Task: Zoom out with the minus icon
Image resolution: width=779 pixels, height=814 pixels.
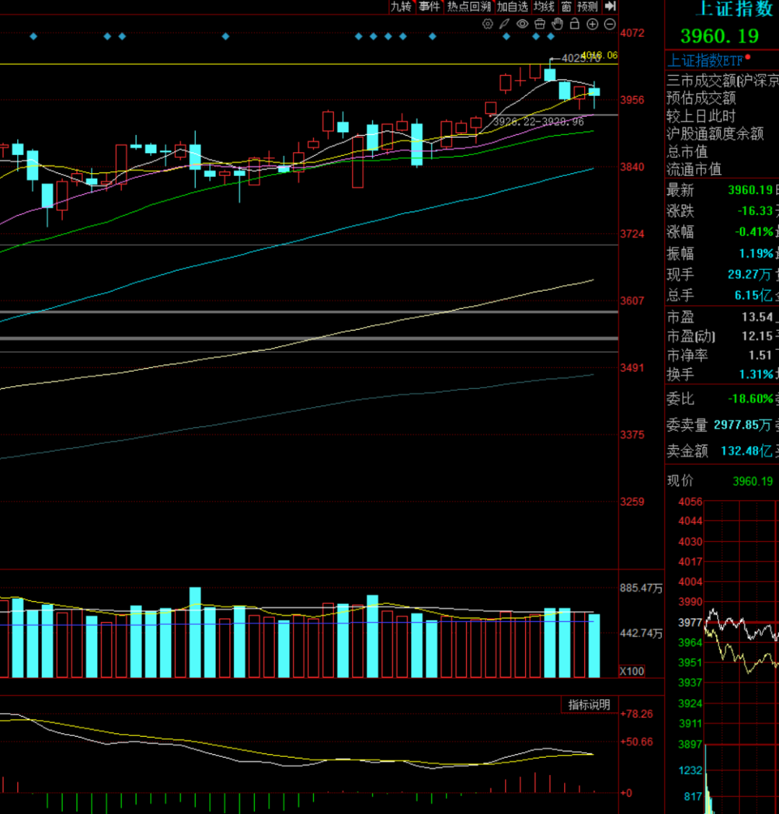Action: pos(609,24)
